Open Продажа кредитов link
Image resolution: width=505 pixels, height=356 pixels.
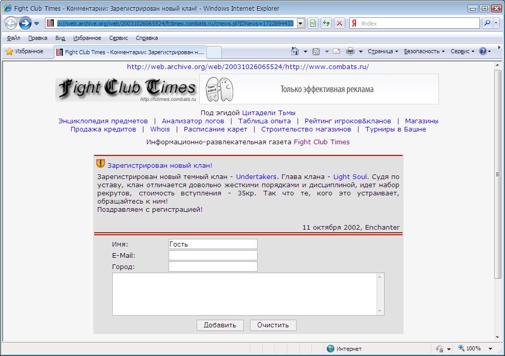103,129
